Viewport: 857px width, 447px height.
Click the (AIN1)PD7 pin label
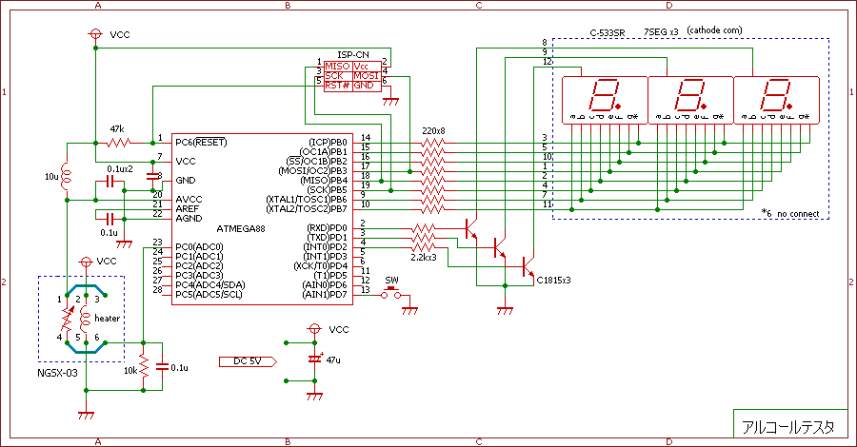coord(325,295)
